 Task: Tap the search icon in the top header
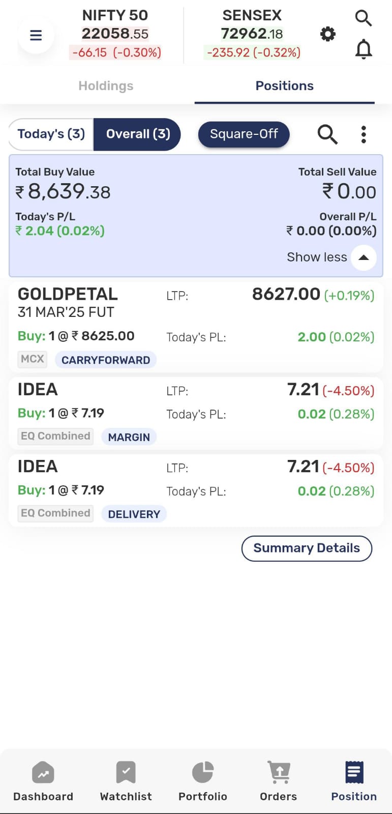[363, 18]
